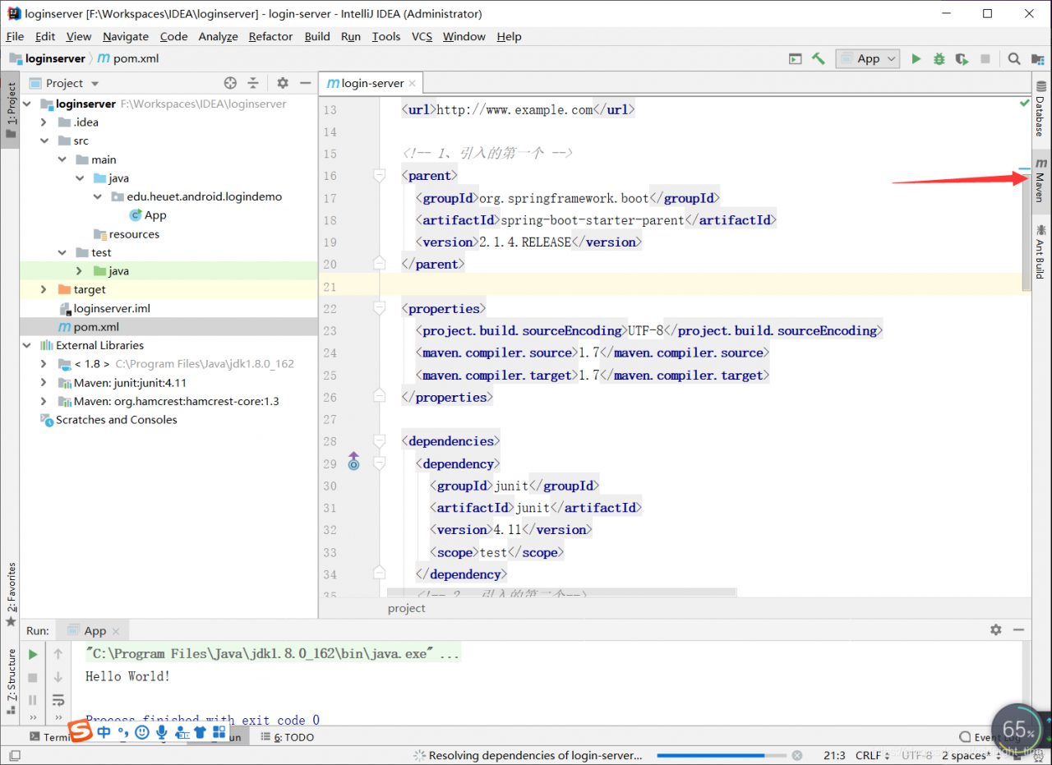Open Project panel settings gear
This screenshot has width=1052, height=765.
click(283, 83)
